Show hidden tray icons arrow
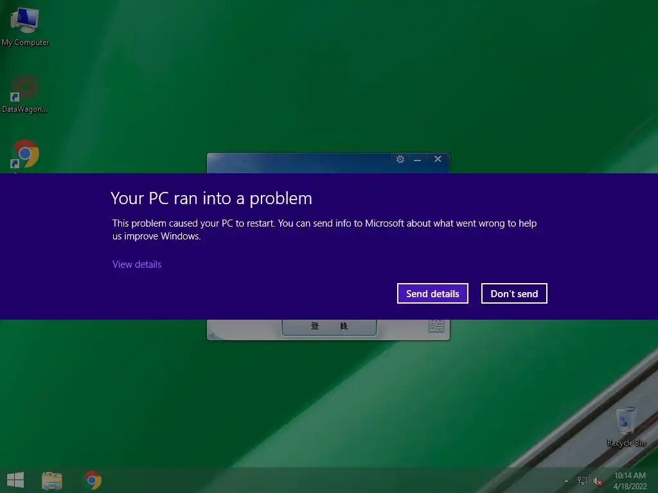This screenshot has width=658, height=493. tap(567, 481)
